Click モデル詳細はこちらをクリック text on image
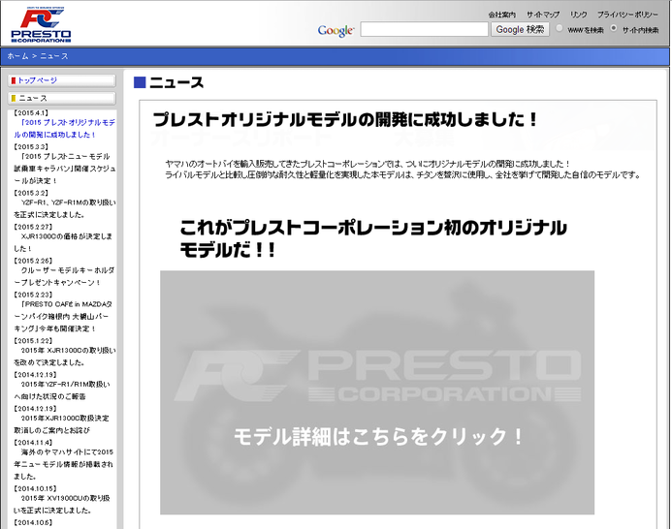Screen dimensions: 672x529 (379, 437)
